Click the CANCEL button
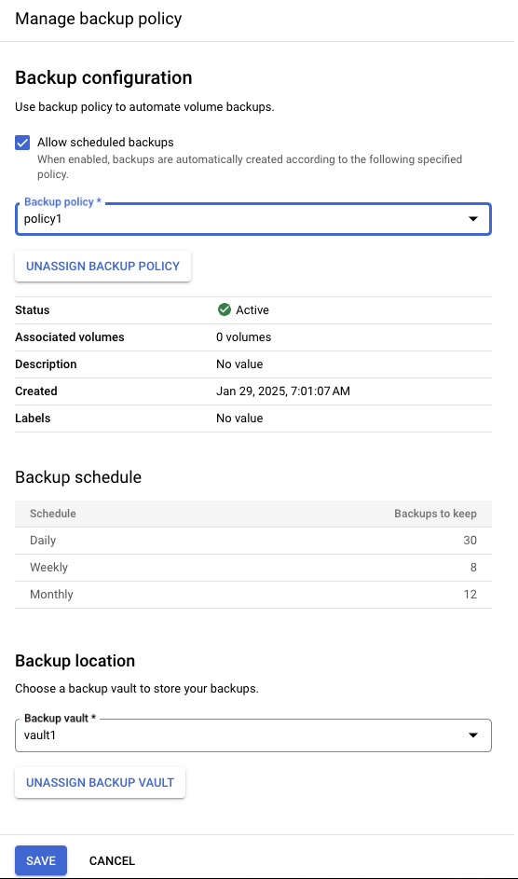The width and height of the screenshot is (518, 879). (112, 860)
